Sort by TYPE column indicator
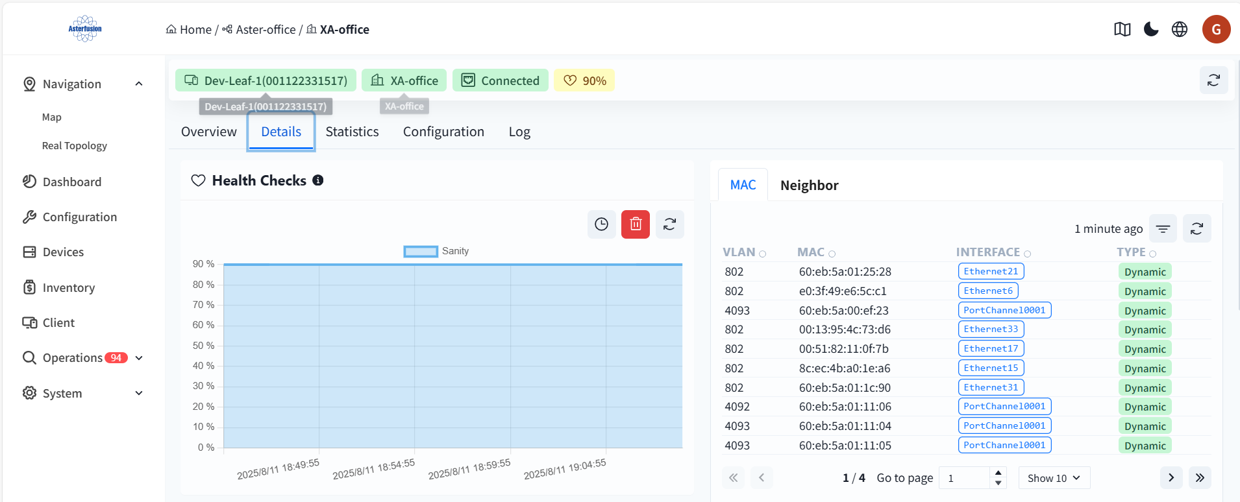This screenshot has width=1240, height=502. click(x=1153, y=254)
